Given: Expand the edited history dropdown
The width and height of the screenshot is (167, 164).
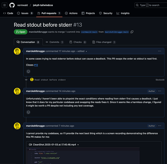Looking at the screenshot, I should click(x=82, y=51).
